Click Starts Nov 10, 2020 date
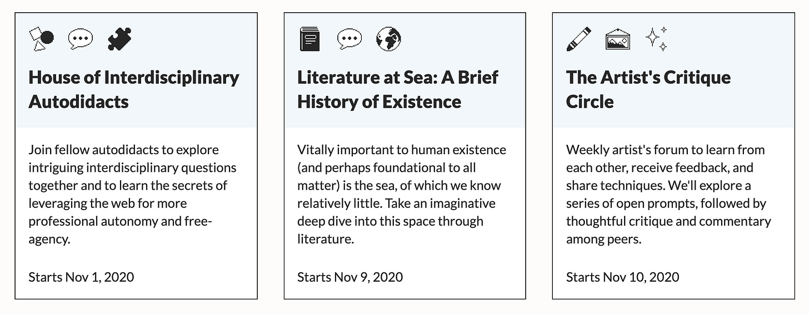This screenshot has width=809, height=315. [x=622, y=277]
